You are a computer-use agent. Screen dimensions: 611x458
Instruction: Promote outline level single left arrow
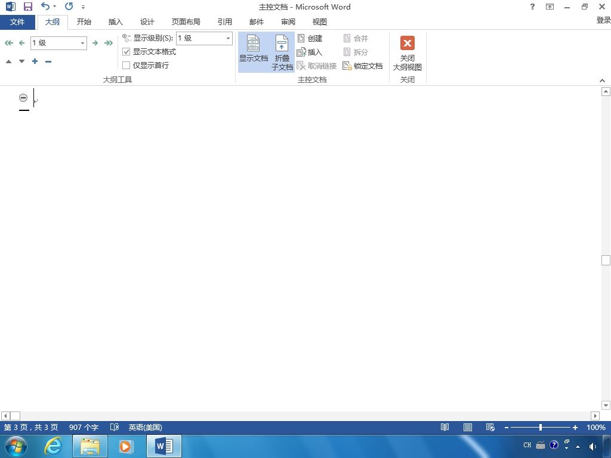click(x=22, y=43)
